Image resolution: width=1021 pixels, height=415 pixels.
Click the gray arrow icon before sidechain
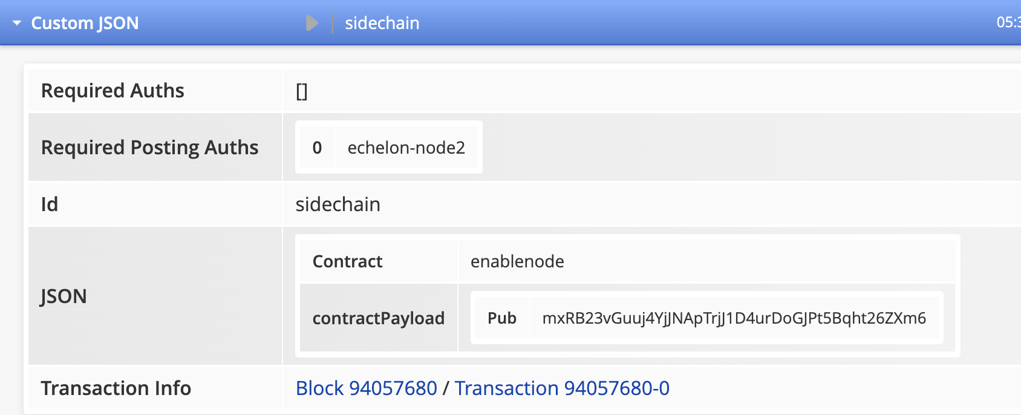point(312,23)
